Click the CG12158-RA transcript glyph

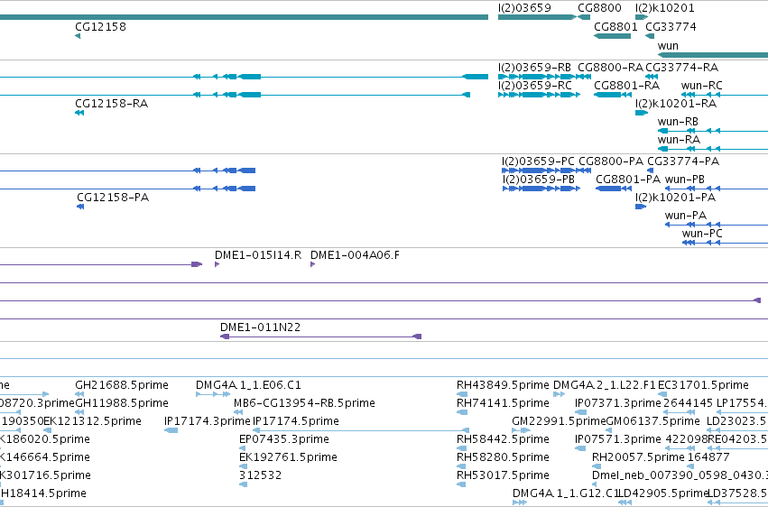[79, 113]
